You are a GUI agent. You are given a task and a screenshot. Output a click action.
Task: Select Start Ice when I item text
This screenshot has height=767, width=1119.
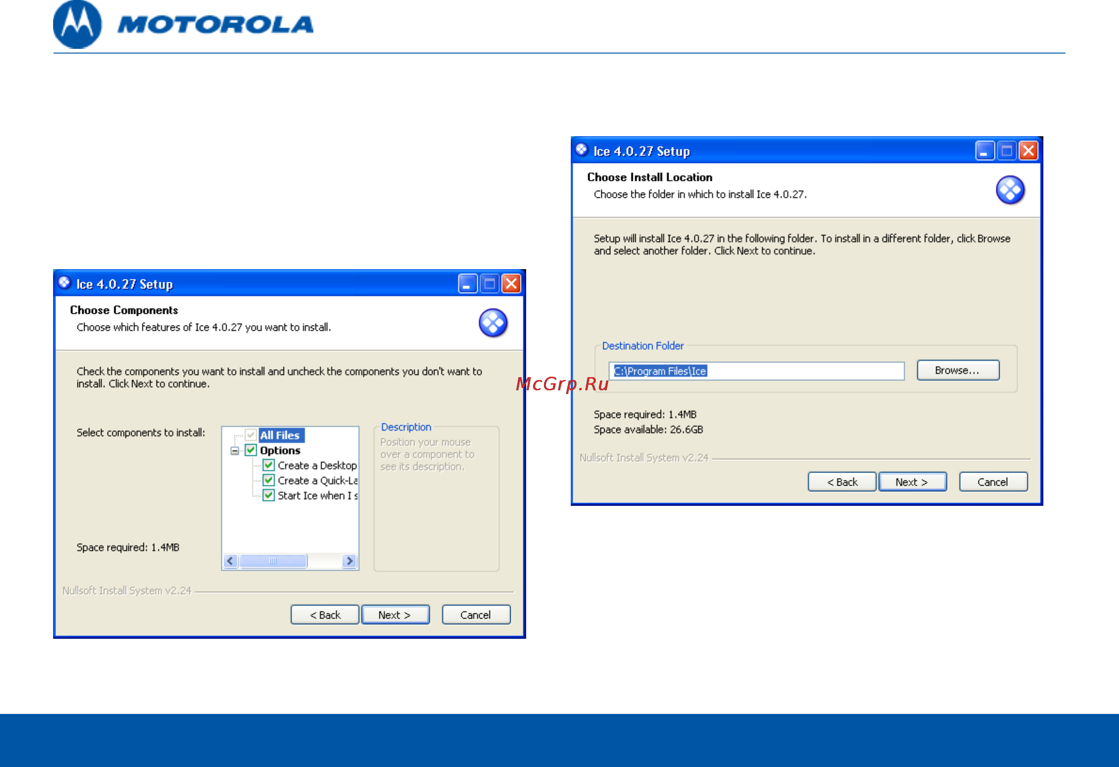tap(318, 496)
